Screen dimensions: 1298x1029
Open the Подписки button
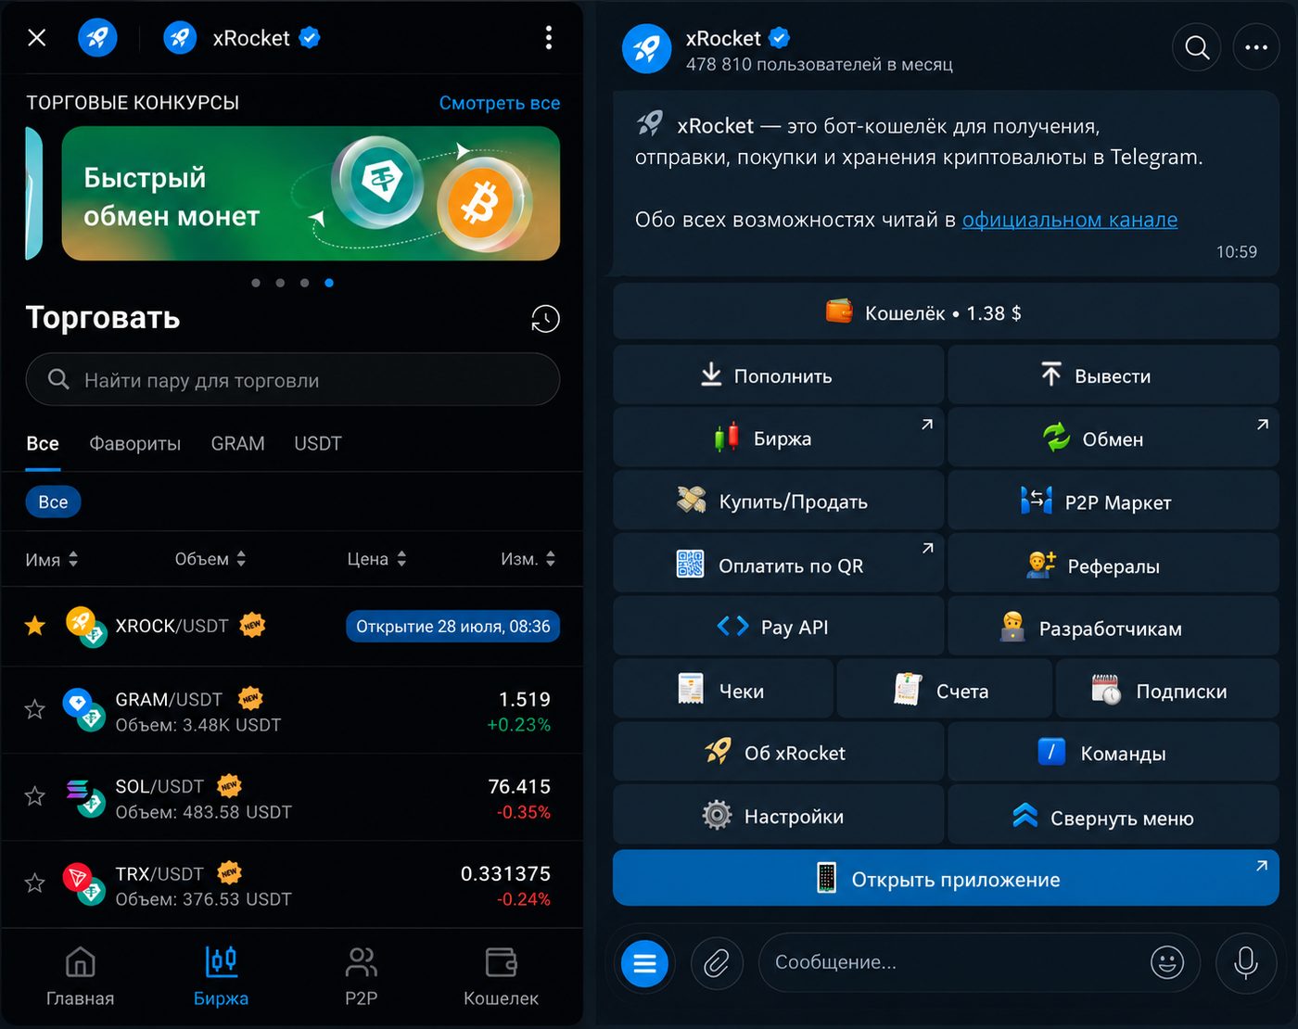1168,690
